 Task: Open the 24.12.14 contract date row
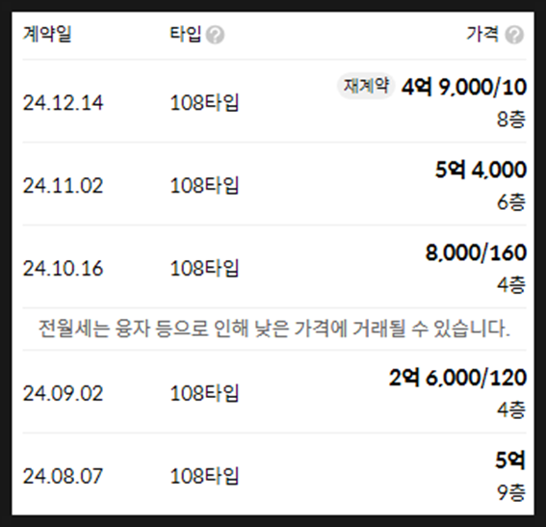[x=274, y=101]
